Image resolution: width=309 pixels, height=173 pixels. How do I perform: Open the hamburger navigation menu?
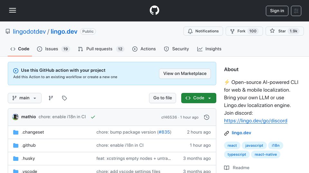pyautogui.click(x=13, y=10)
